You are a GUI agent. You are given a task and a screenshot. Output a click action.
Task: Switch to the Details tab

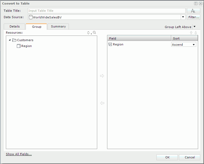point(14,26)
